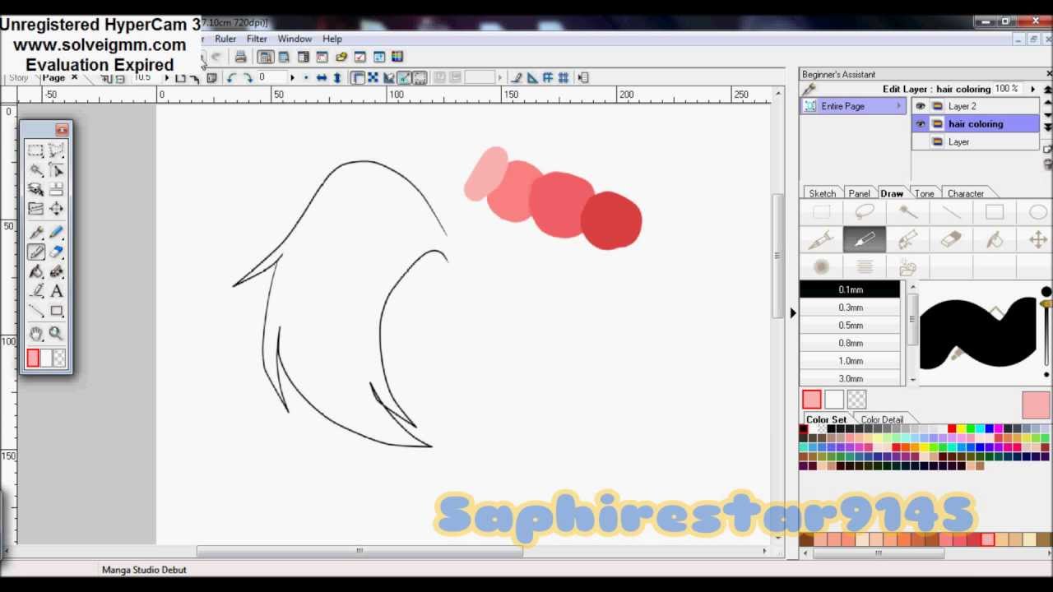The width and height of the screenshot is (1053, 592).
Task: Close the Page tab in the workspace
Action: click(73, 76)
